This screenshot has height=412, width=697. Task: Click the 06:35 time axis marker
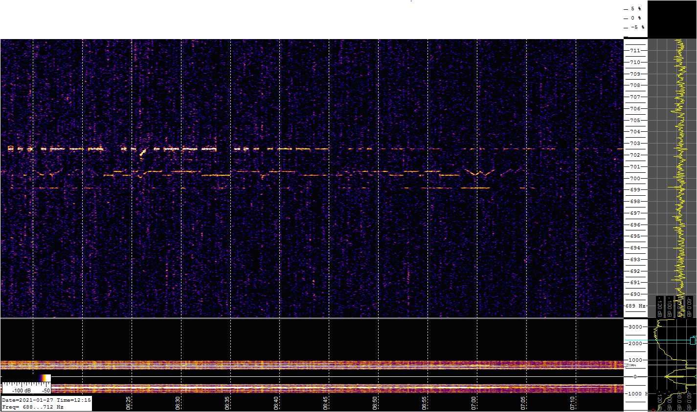[227, 403]
